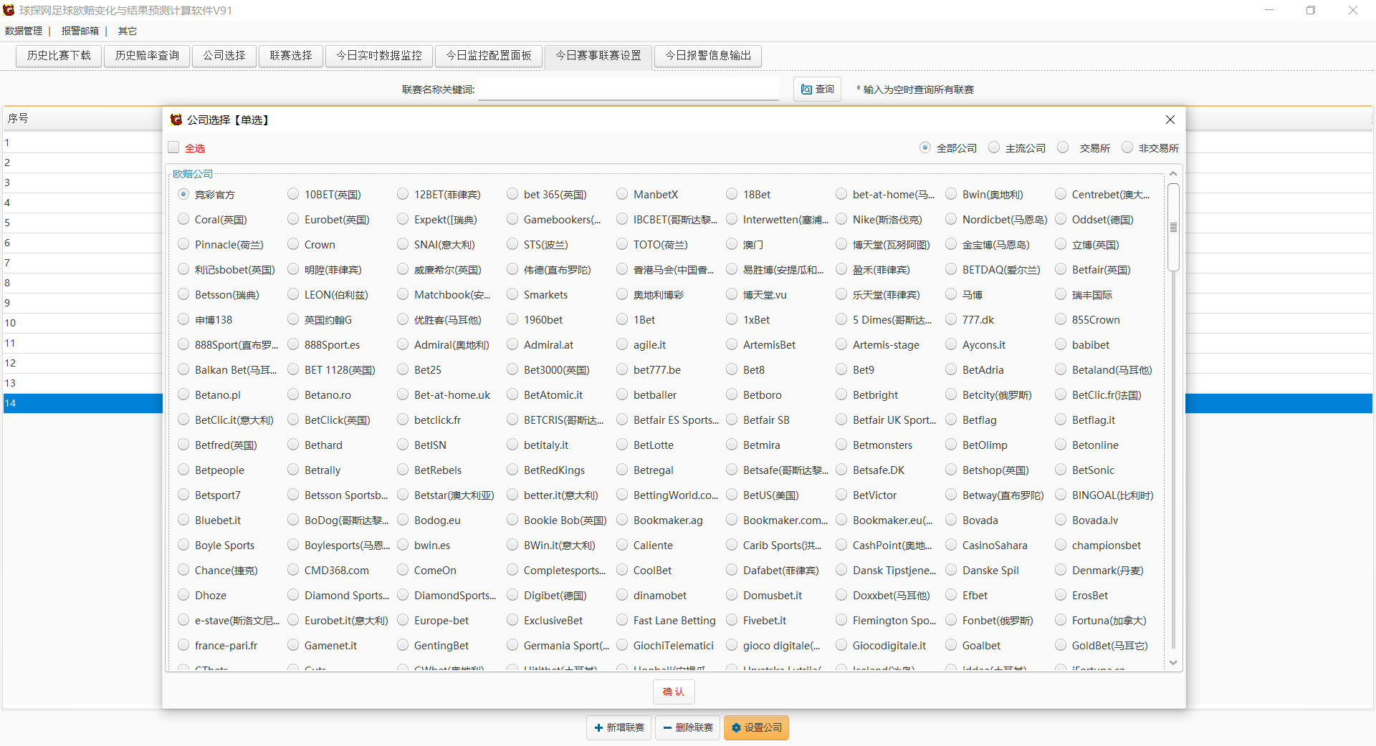
Task: Open the 数据管理 menu
Action: pyautogui.click(x=24, y=31)
